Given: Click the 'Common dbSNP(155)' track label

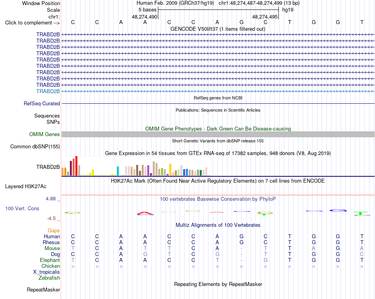Looking at the screenshot, I should [x=35, y=146].
